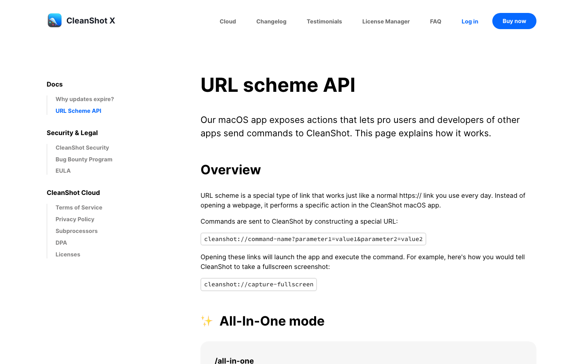Click the Docs sidebar heading
583x364 pixels.
click(x=55, y=84)
